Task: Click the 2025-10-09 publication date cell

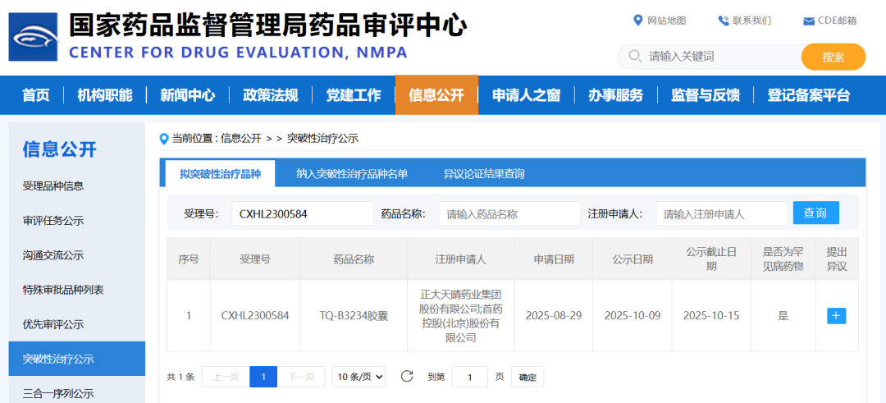Action: pos(633,315)
